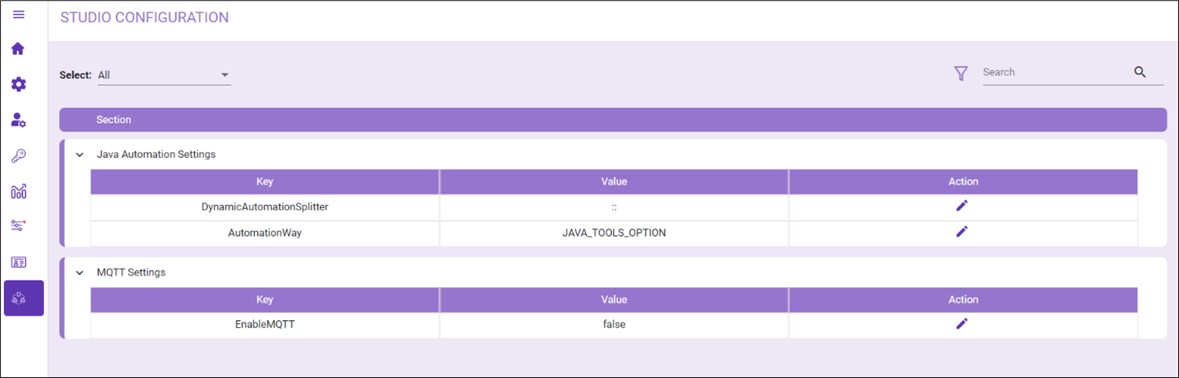Click into the Search input field
The image size is (1179, 378).
click(x=1055, y=72)
